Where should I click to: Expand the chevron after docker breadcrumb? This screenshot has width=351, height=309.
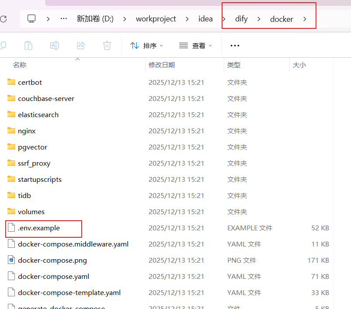305,19
